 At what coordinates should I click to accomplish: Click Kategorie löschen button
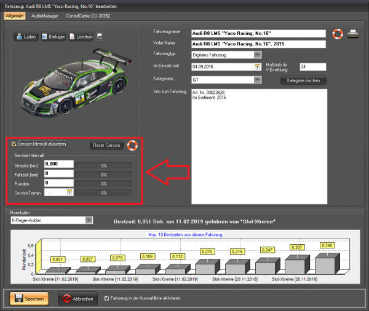coord(303,80)
